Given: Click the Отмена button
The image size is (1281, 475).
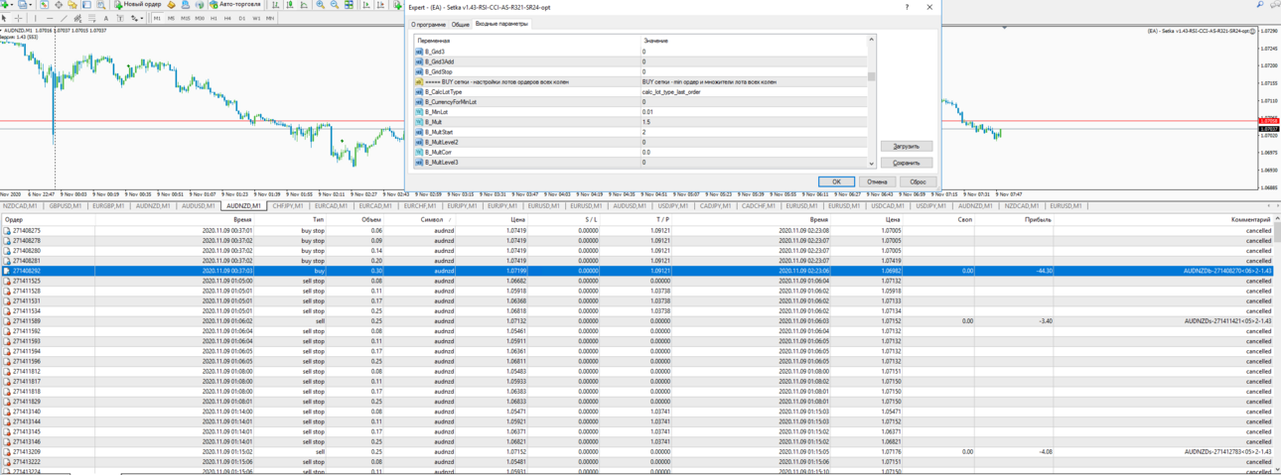Looking at the screenshot, I should point(877,181).
